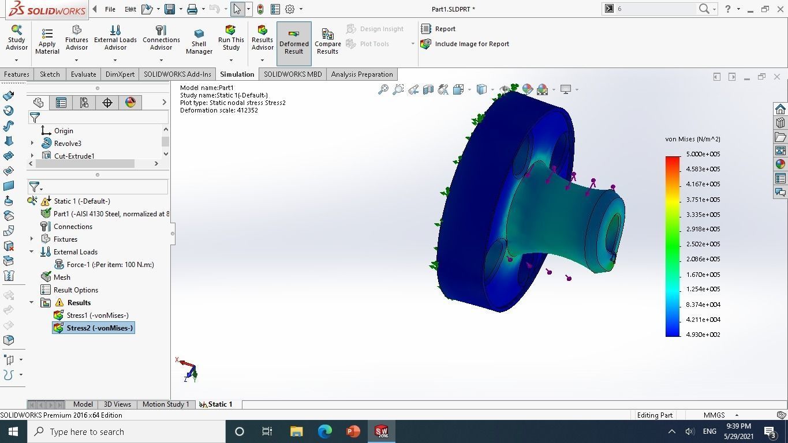Switch to the Features tab
The image size is (788, 443).
[16, 74]
